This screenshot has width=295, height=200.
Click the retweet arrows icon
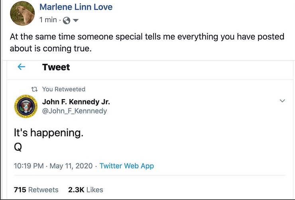point(34,89)
